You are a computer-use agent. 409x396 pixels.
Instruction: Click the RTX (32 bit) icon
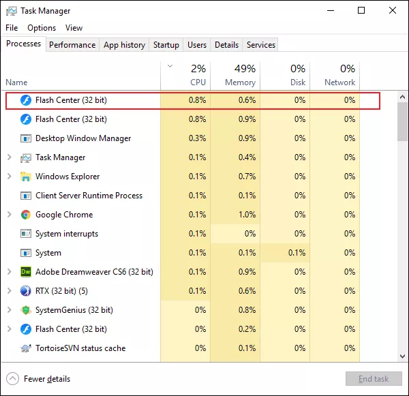click(26, 291)
